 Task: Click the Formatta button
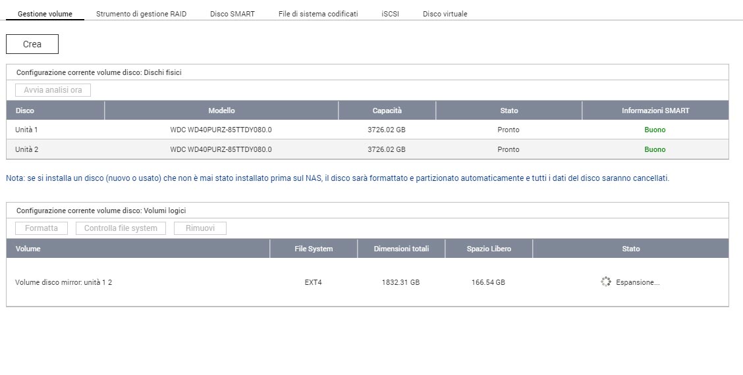pyautogui.click(x=41, y=228)
